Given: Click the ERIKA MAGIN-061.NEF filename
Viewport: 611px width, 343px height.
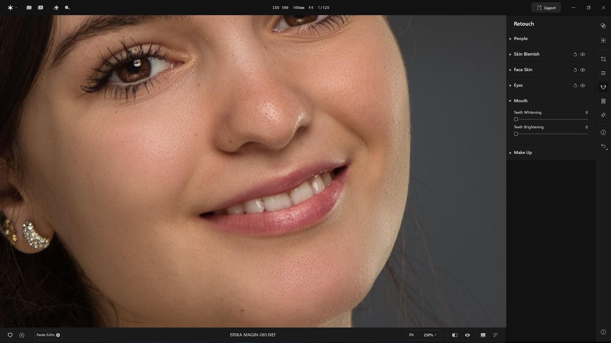Looking at the screenshot, I should 253,335.
